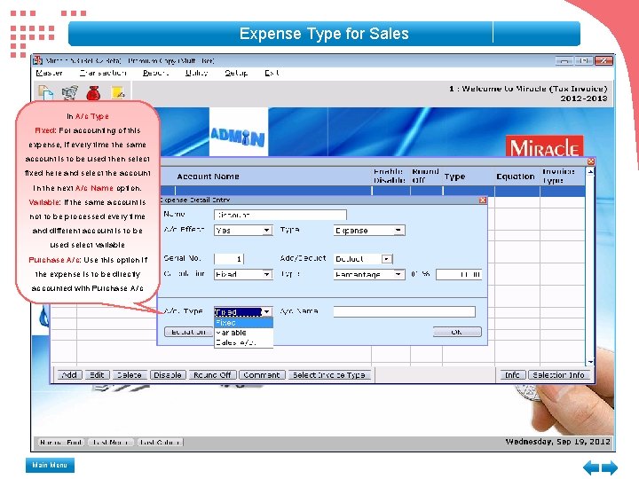639x479 pixels.
Task: Expand the Add/Deduct dropdown
Action: click(386, 259)
